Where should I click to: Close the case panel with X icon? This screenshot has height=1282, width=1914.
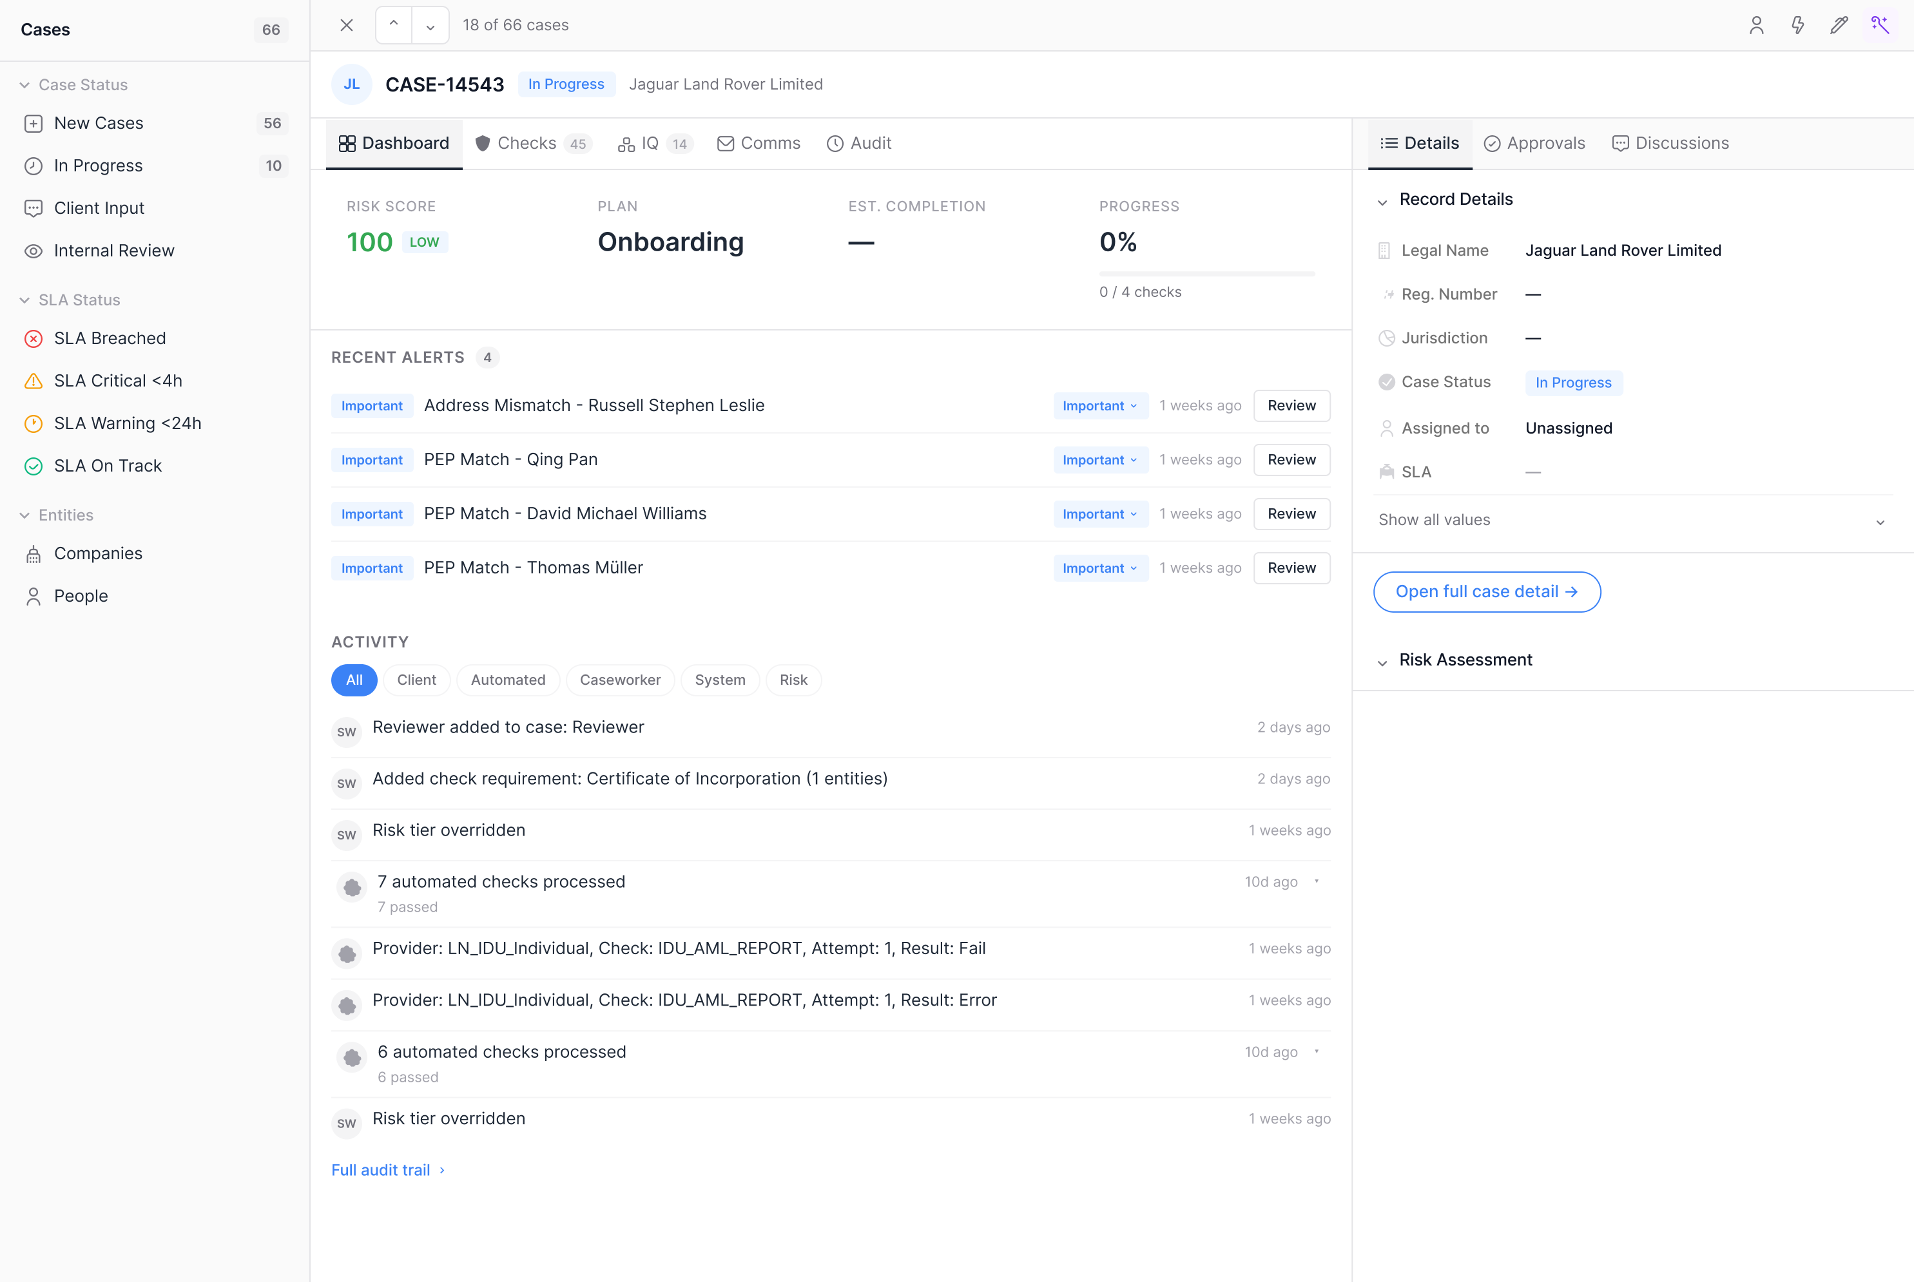pos(347,25)
